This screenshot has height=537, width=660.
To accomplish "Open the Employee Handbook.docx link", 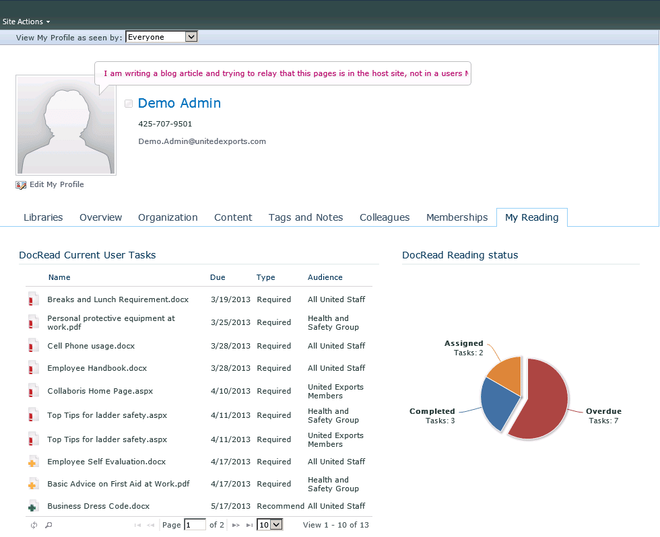I will point(97,368).
